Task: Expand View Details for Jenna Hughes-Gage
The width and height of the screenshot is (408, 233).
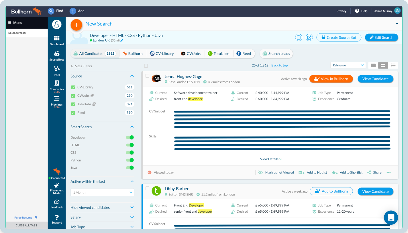Action: pyautogui.click(x=271, y=159)
